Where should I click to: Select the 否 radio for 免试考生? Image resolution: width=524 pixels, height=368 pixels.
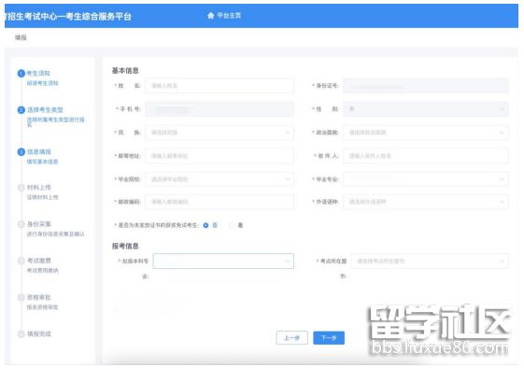[205, 226]
